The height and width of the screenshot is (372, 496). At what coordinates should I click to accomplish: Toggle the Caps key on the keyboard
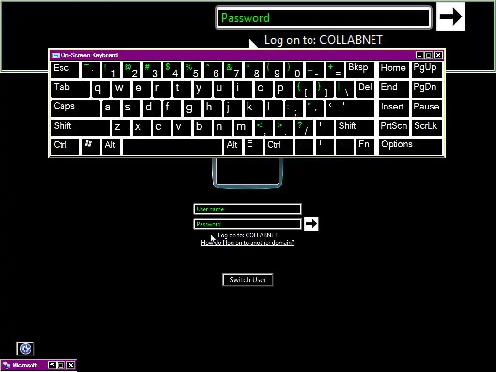tap(75, 108)
